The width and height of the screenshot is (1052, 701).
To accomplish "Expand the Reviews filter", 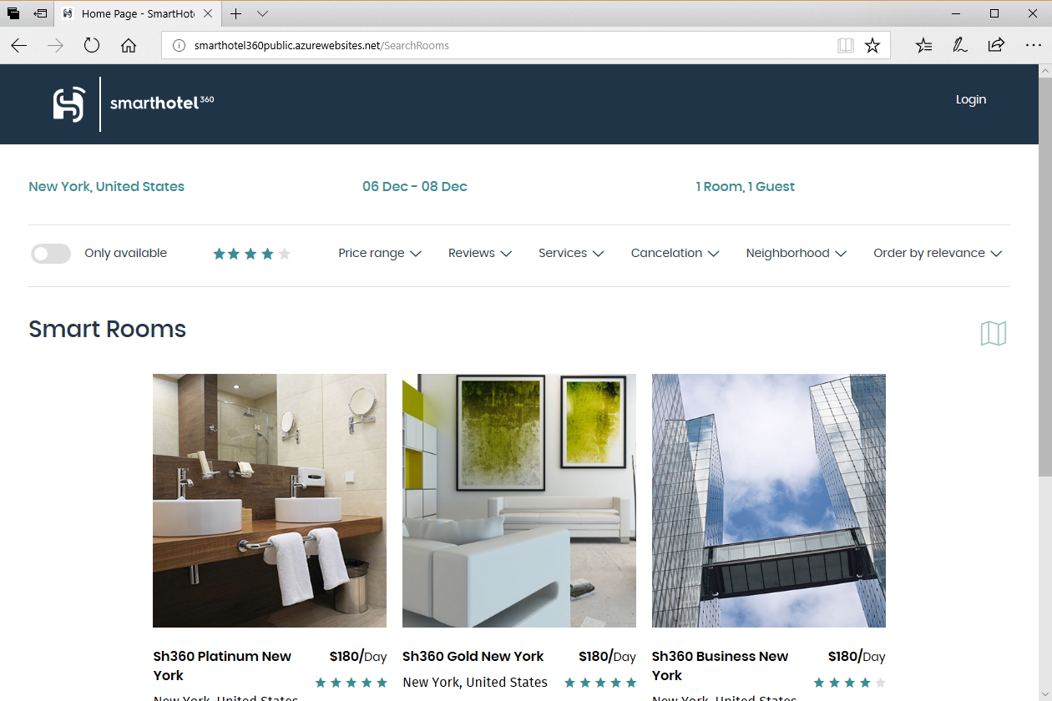I will tap(480, 253).
